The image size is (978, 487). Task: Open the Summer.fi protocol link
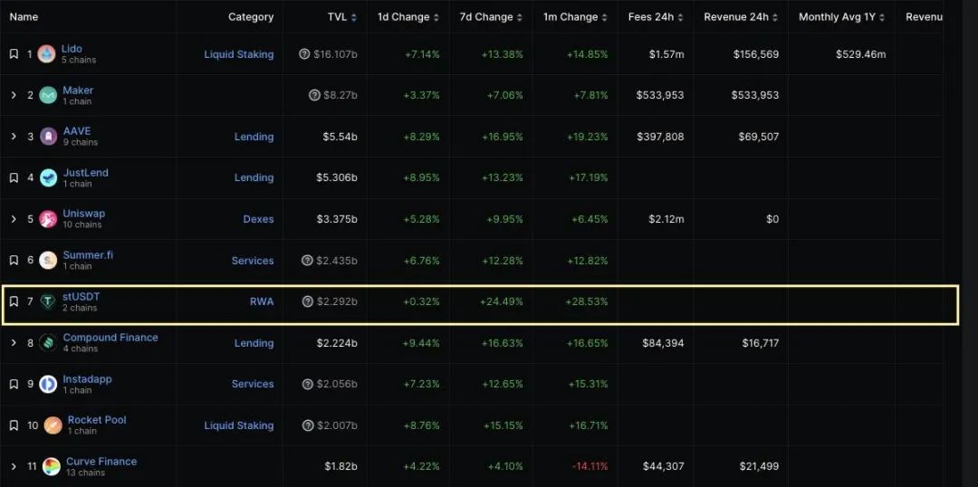tap(88, 255)
